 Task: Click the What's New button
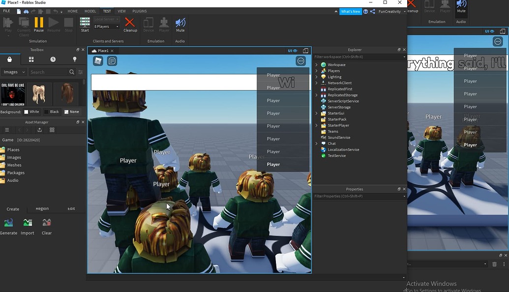click(x=350, y=11)
